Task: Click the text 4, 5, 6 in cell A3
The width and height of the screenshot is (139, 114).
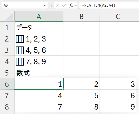Action: pyautogui.click(x=36, y=50)
